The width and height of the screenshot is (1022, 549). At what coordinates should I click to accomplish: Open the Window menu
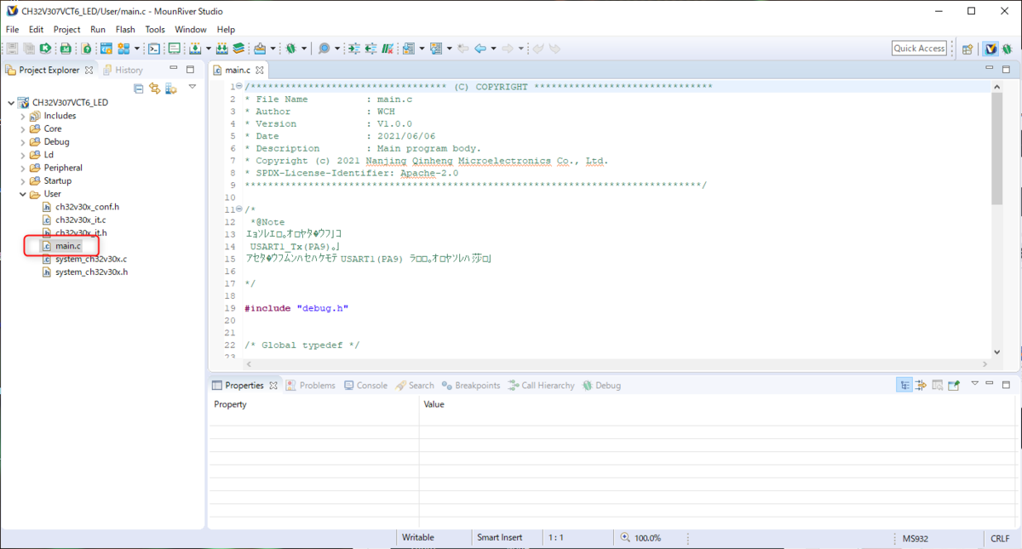(x=191, y=29)
